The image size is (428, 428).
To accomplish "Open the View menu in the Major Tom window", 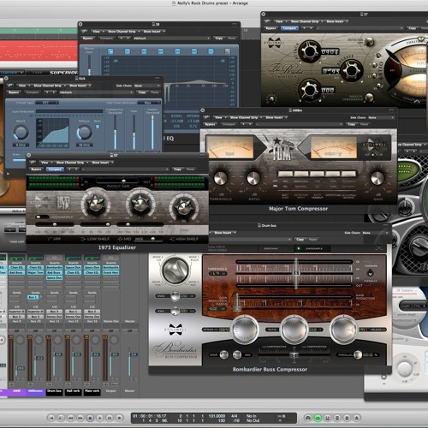I will [220, 117].
